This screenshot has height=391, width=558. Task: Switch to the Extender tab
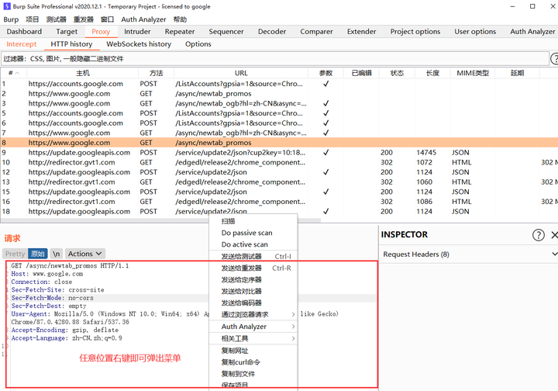point(362,32)
